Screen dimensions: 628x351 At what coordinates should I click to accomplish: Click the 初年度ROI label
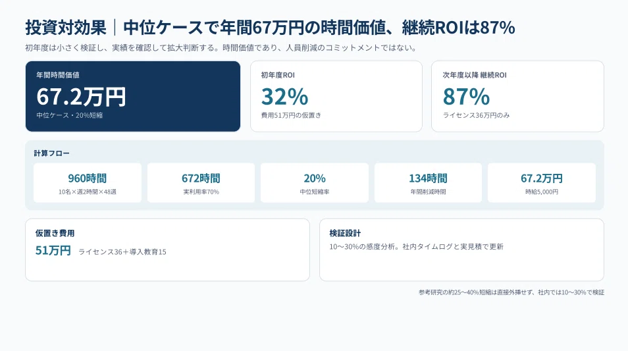pyautogui.click(x=278, y=75)
